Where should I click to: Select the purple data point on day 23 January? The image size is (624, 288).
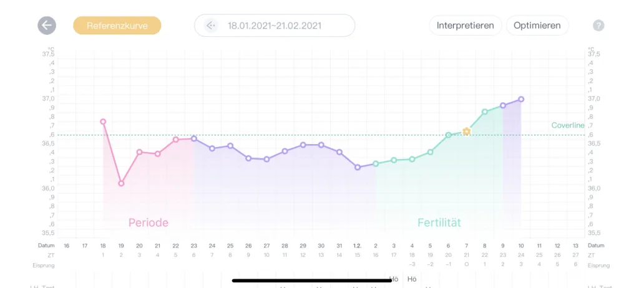click(x=194, y=138)
